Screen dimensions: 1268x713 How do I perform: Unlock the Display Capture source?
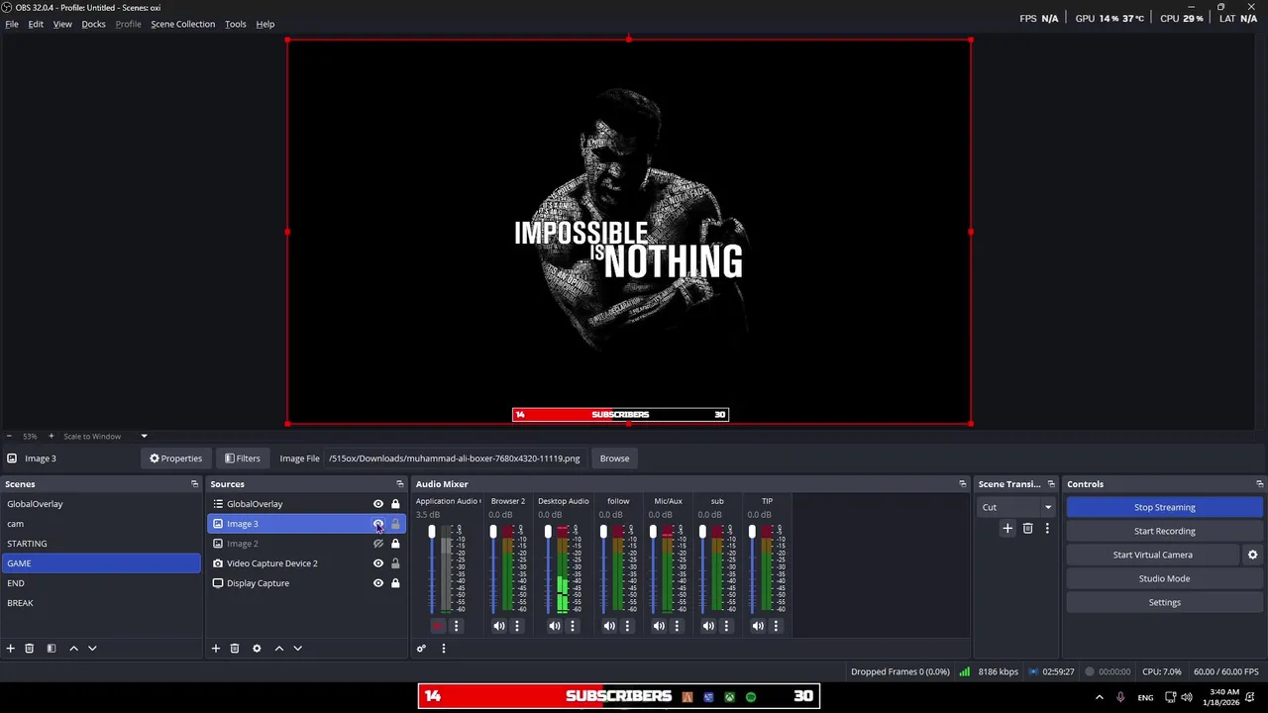coord(395,583)
